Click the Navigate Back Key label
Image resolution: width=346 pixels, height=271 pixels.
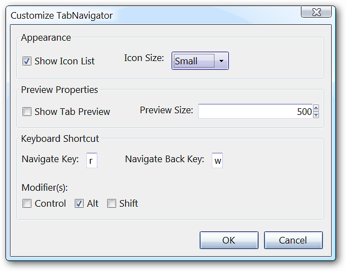tap(164, 159)
